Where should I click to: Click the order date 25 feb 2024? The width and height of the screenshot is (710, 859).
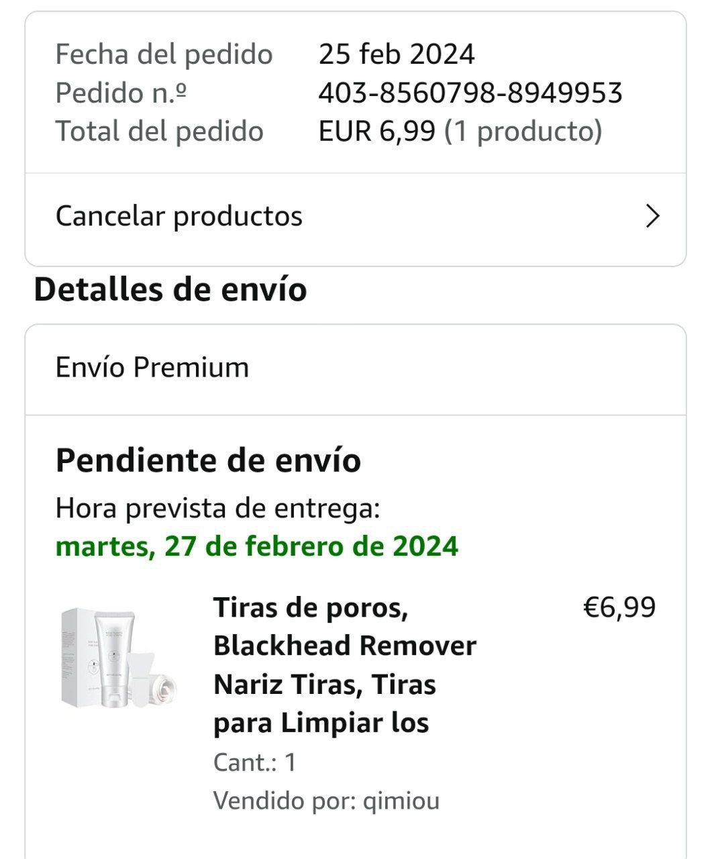pyautogui.click(x=396, y=54)
